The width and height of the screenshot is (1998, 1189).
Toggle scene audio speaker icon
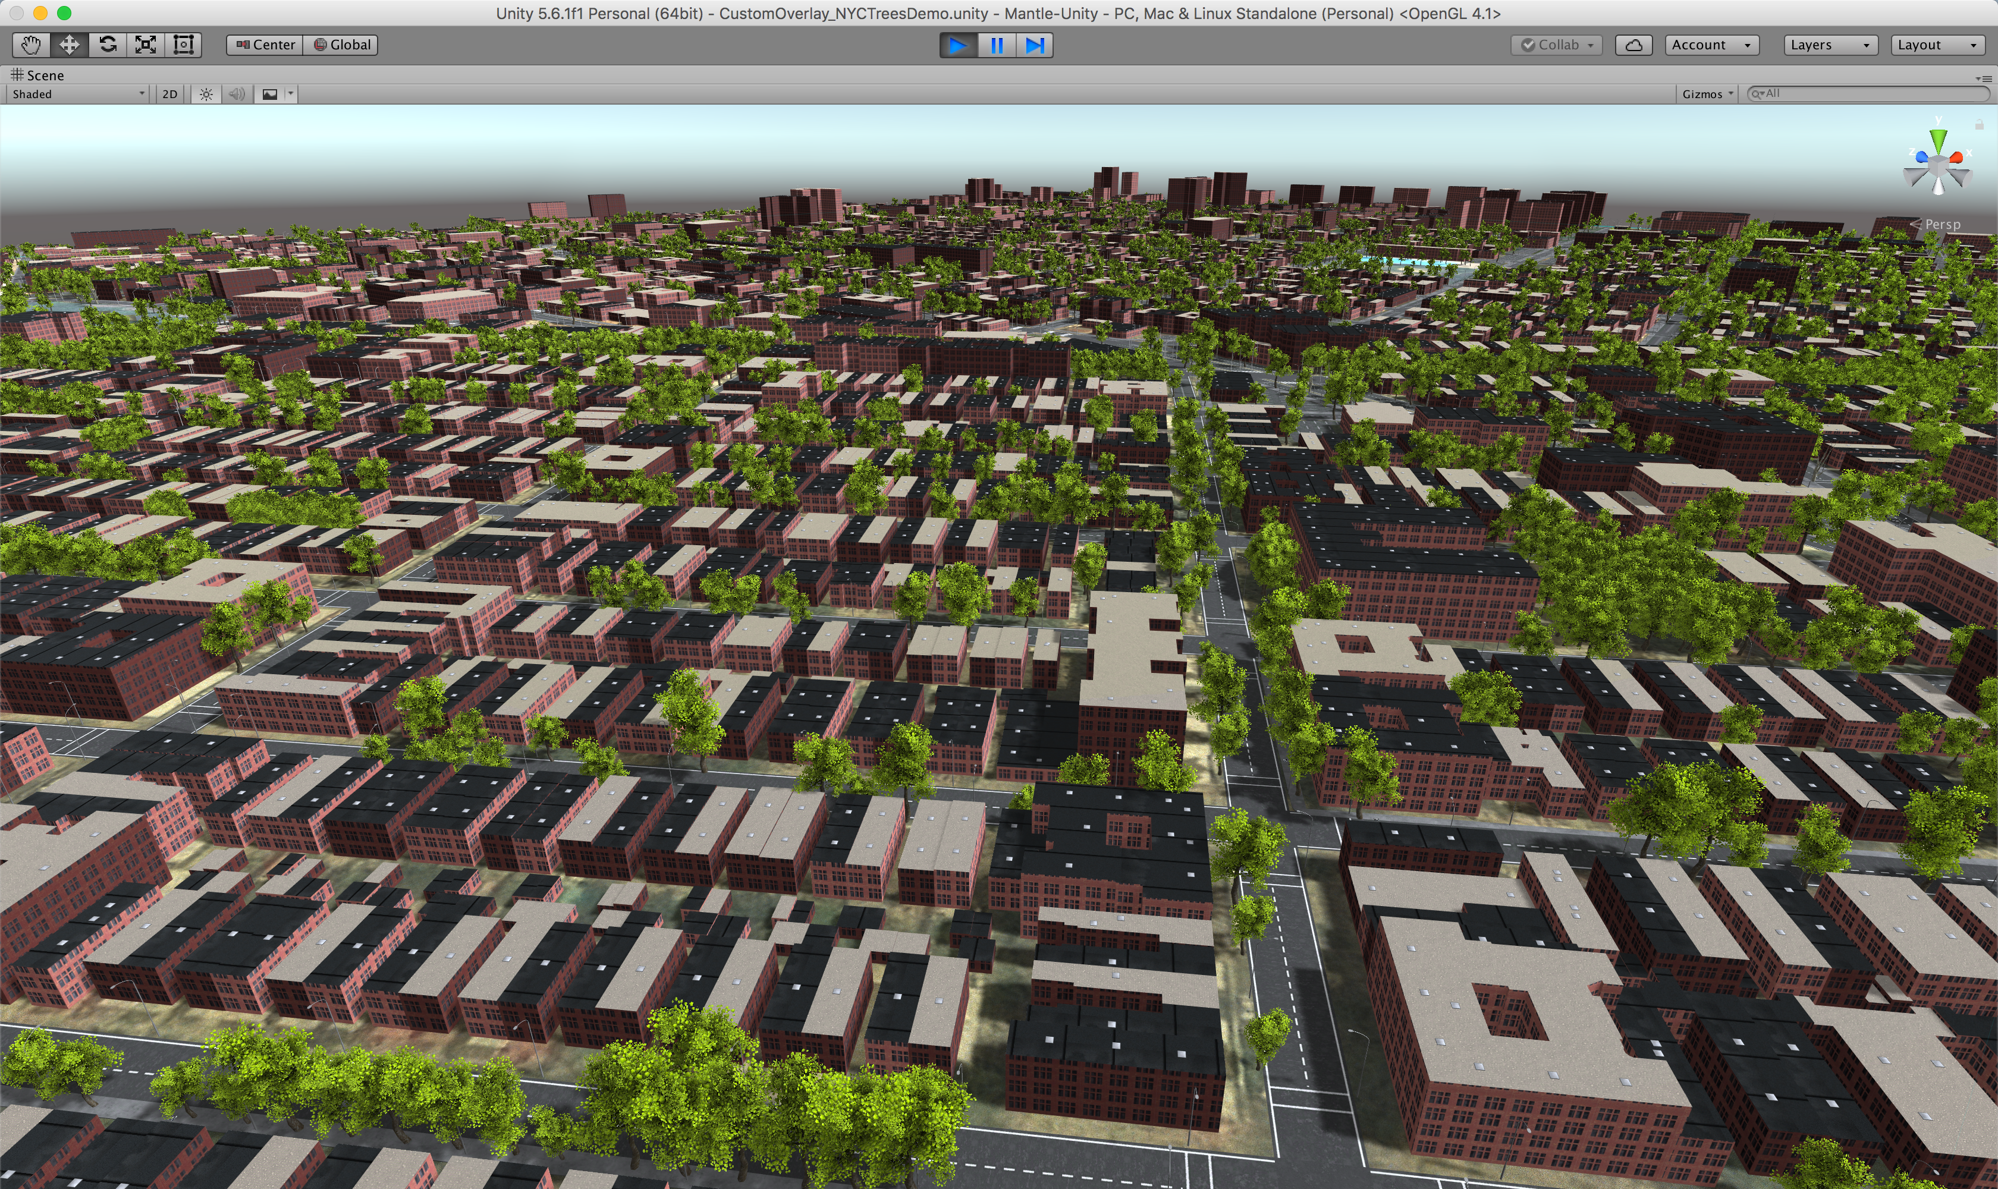pos(237,95)
